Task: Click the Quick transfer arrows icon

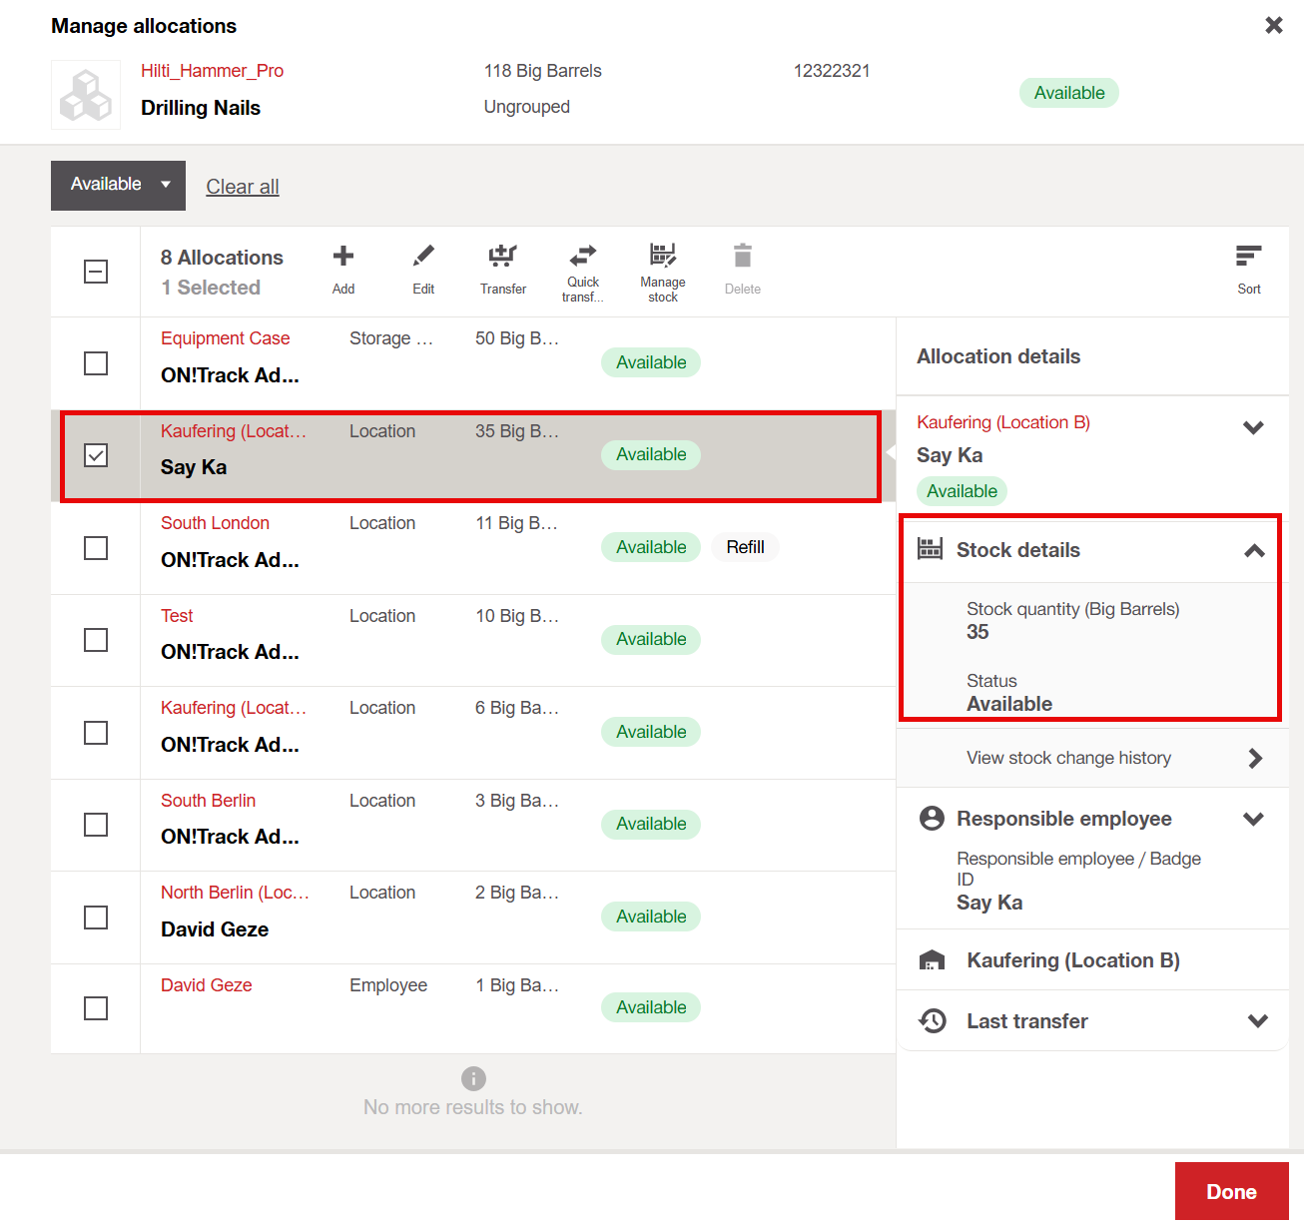Action: [583, 256]
